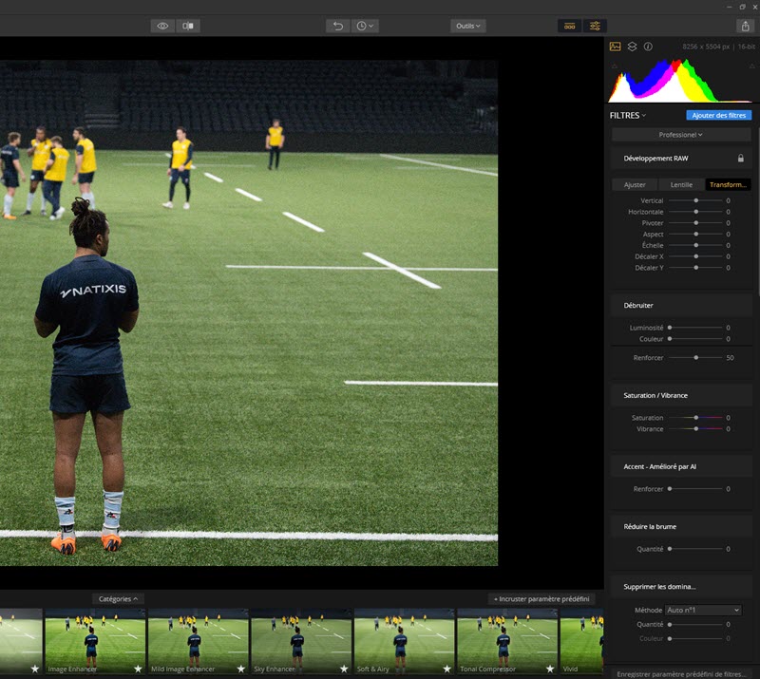Screen dimensions: 760x679
Task: Click the Renforcer value 50 field
Action: pos(730,358)
